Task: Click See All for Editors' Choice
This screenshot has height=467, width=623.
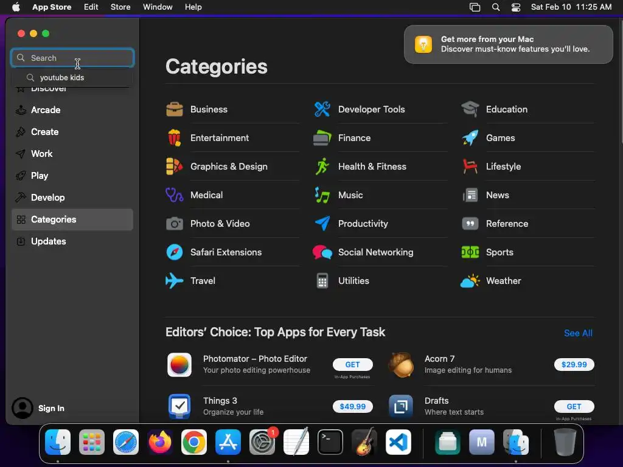Action: point(578,333)
